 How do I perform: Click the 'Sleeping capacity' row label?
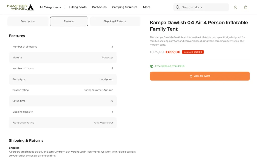pyautogui.click(x=23, y=112)
